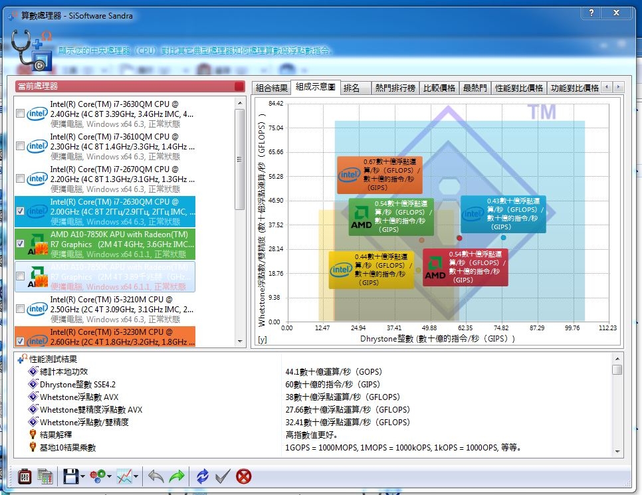Viewport: 642px width, 495px height.
Task: Refresh benchmark using blue arrows icon
Action: click(x=202, y=476)
